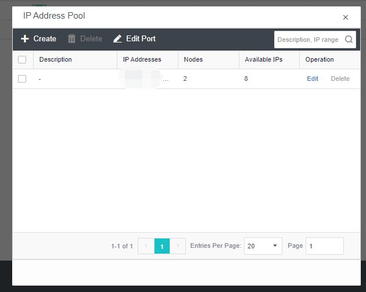
Task: Close the IP Address Pool dialog
Action: click(346, 17)
